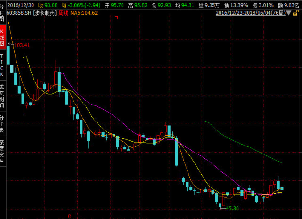Open the 分时图 tab in the sidebar

pos(2,13)
